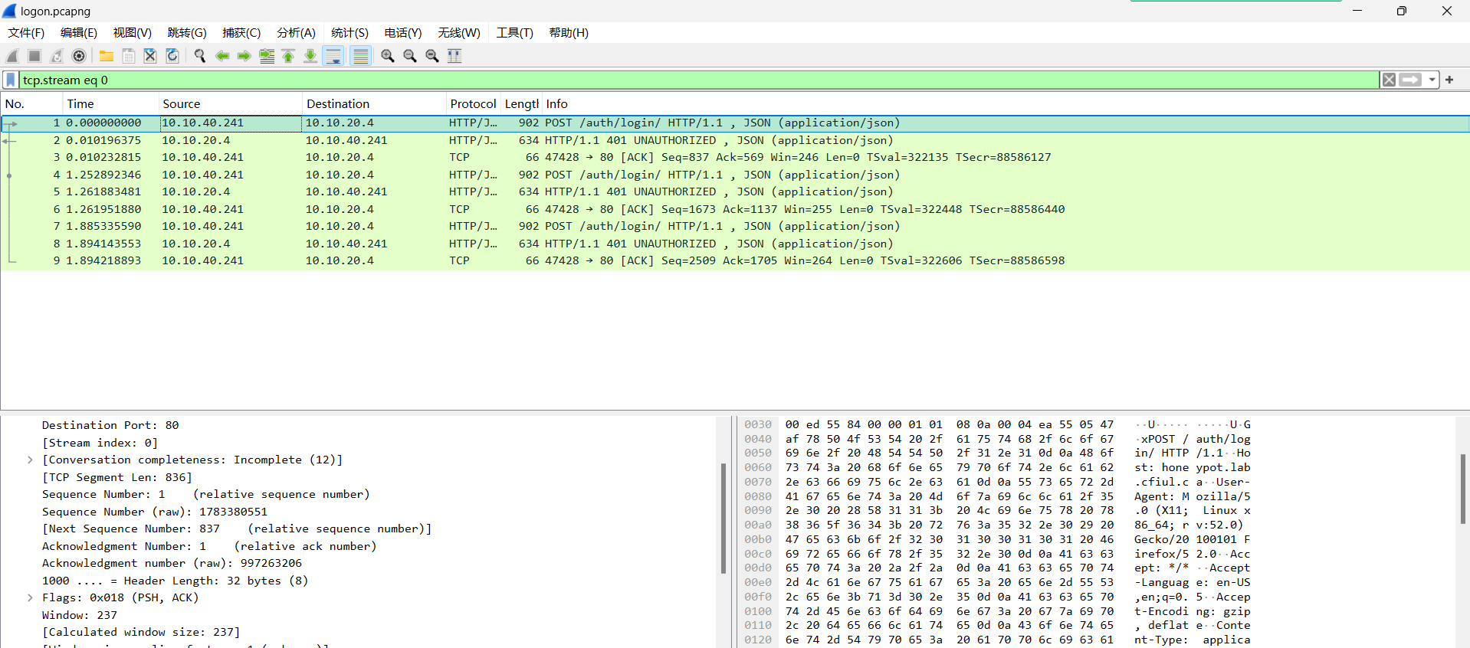
Task: Sort by the Source column header
Action: pyautogui.click(x=230, y=103)
